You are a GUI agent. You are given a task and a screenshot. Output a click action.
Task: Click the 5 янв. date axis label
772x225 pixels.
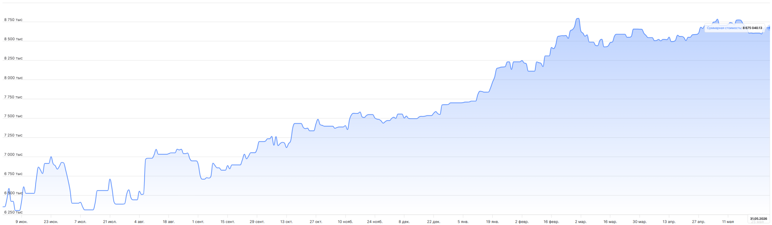point(463,222)
